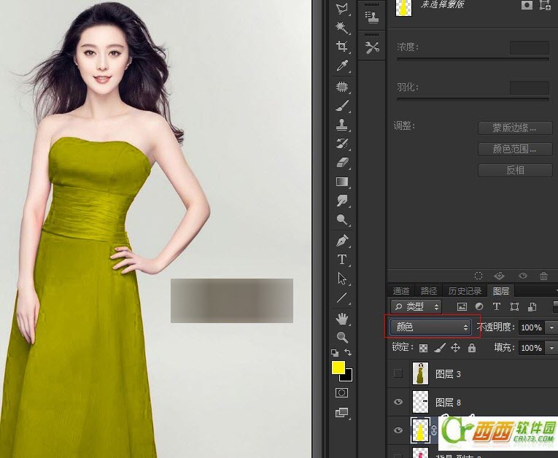Open the 颜色 blend mode dropdown
The height and width of the screenshot is (458, 558).
pos(430,327)
